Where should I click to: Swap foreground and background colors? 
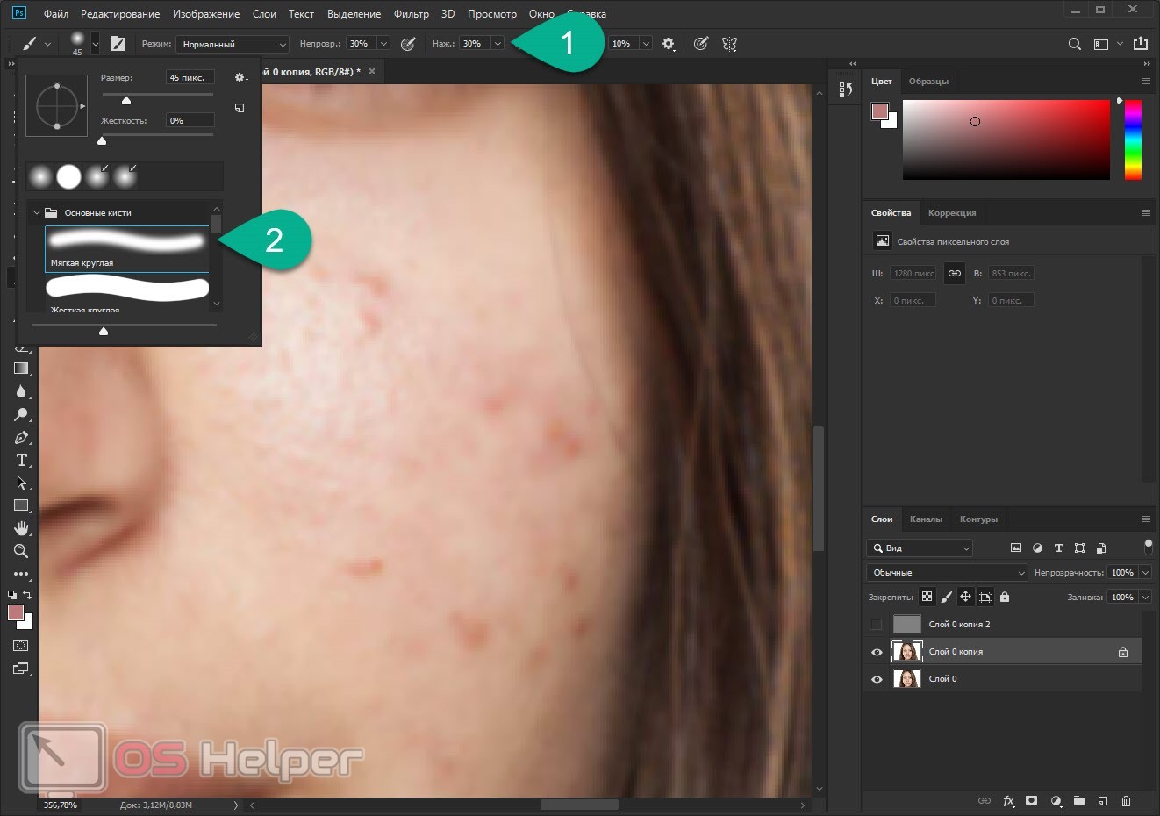[27, 594]
